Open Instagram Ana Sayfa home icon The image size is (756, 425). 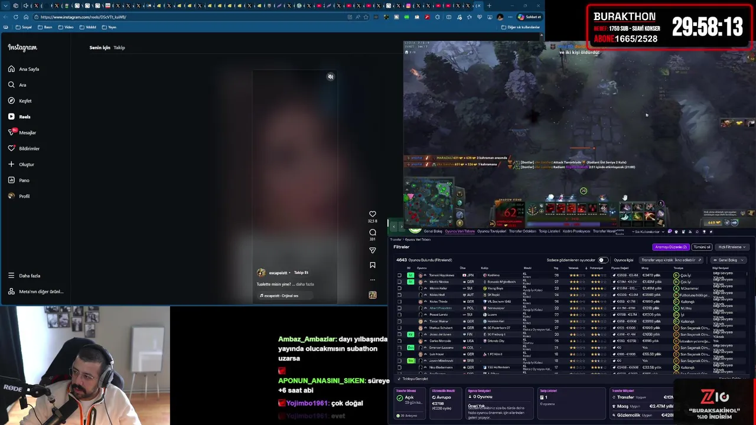11,69
